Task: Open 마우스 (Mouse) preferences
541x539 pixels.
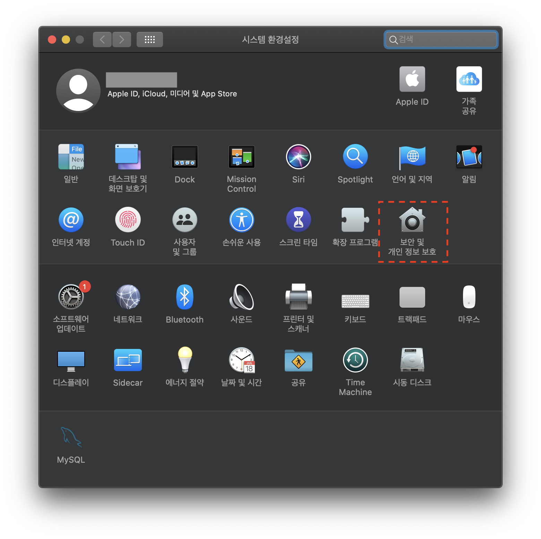Action: click(469, 297)
